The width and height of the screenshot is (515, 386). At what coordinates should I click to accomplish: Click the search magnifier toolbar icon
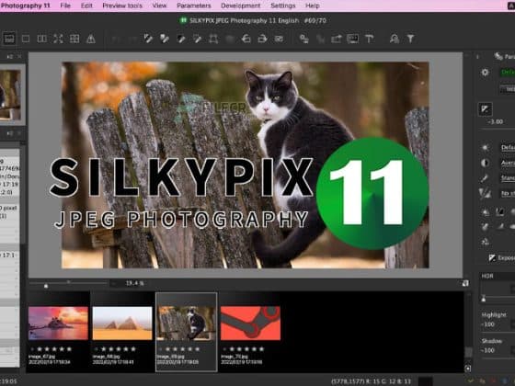coord(395,39)
